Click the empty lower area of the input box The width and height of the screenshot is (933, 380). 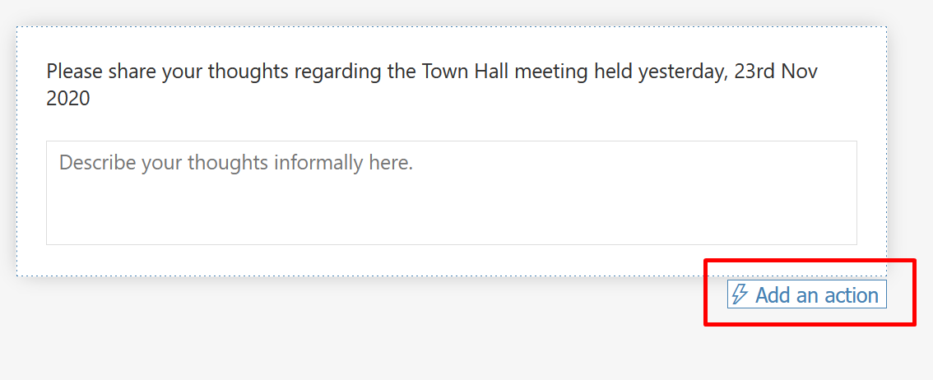[x=452, y=214]
